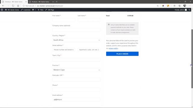
Task: Open the browser home page icon
Action: point(18,6)
